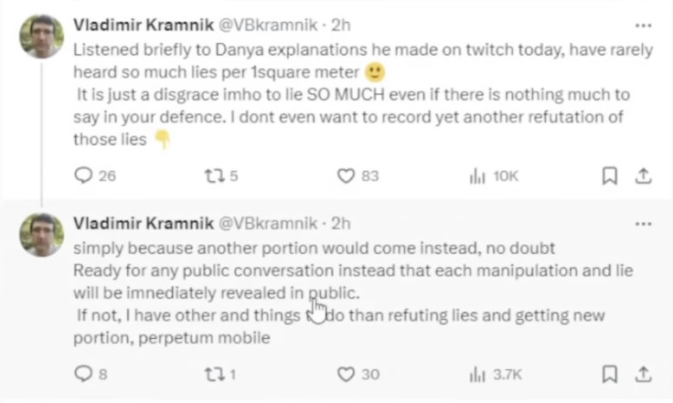
Task: Share the second tweet
Action: (x=643, y=374)
